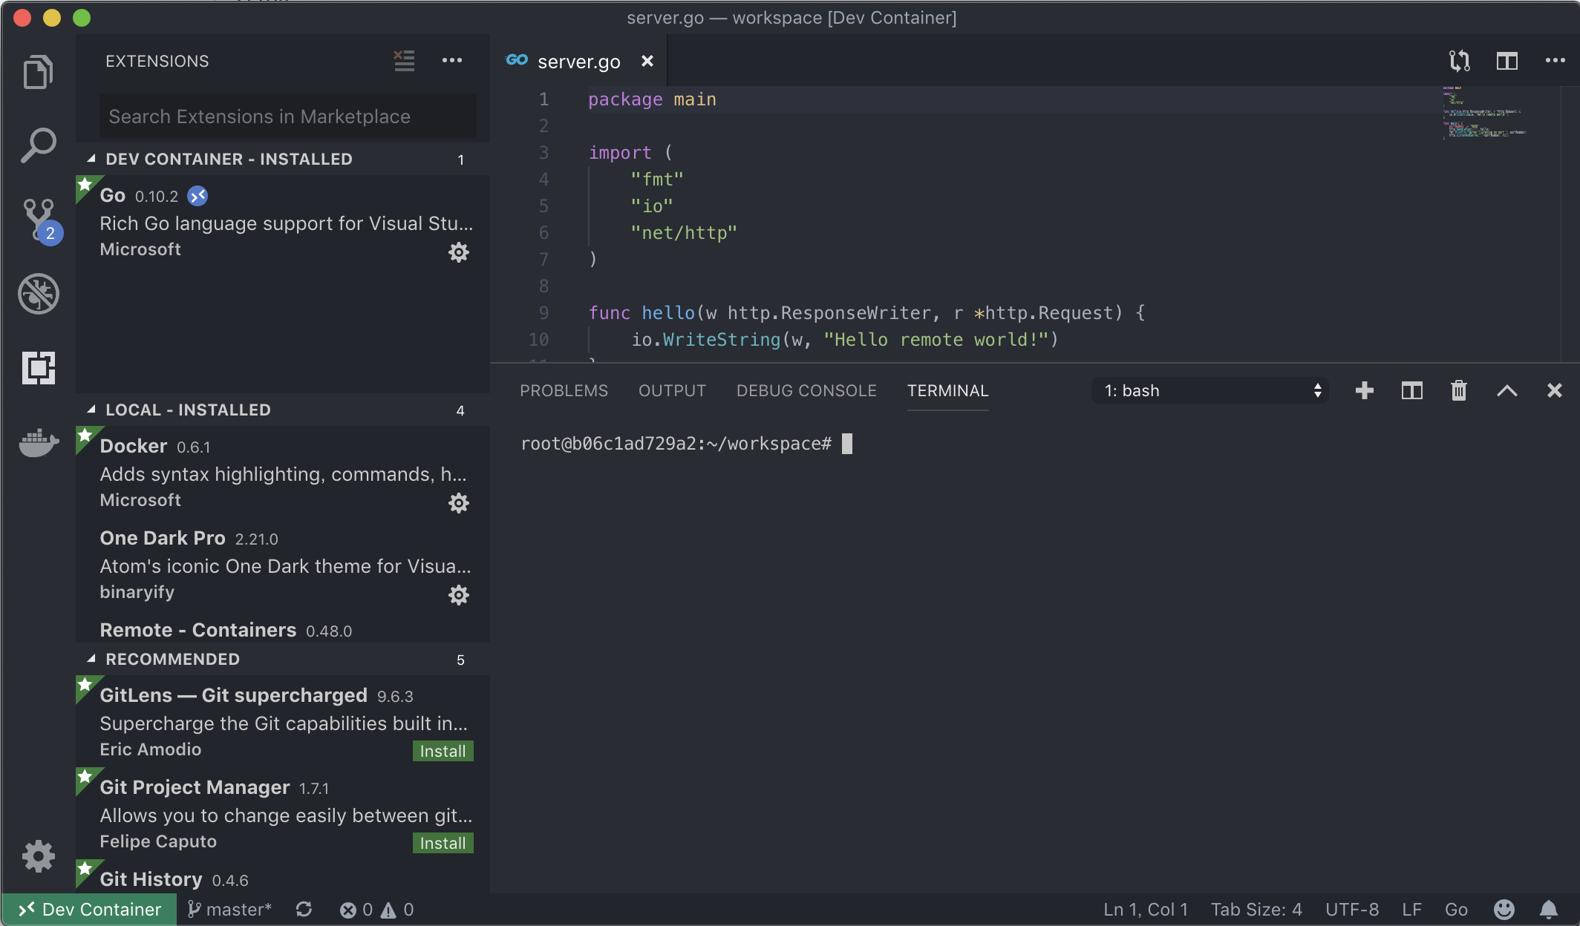The image size is (1580, 926).
Task: Select the PROBLEMS tab
Action: pos(564,390)
